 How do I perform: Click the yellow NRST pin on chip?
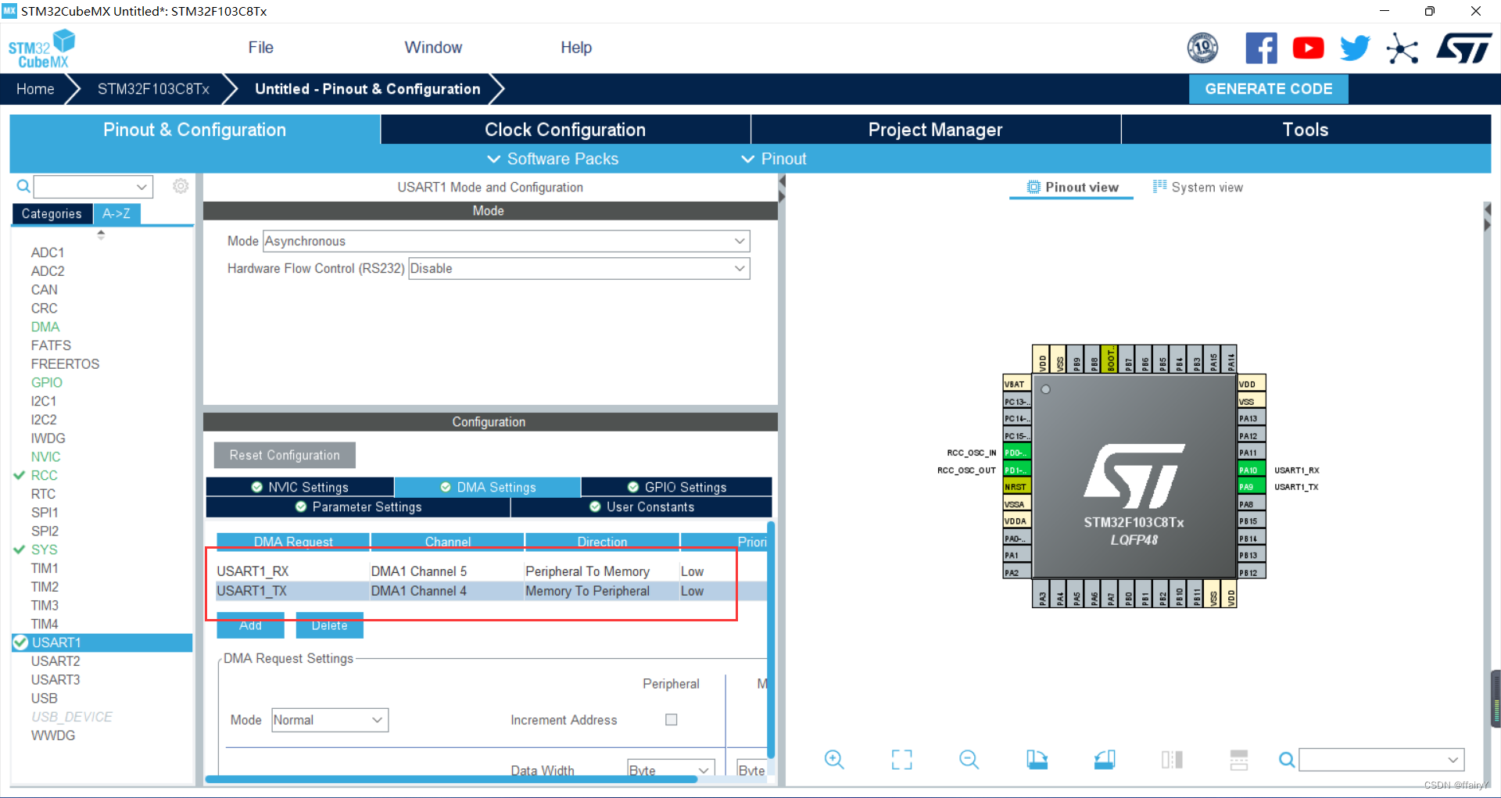pyautogui.click(x=1017, y=487)
